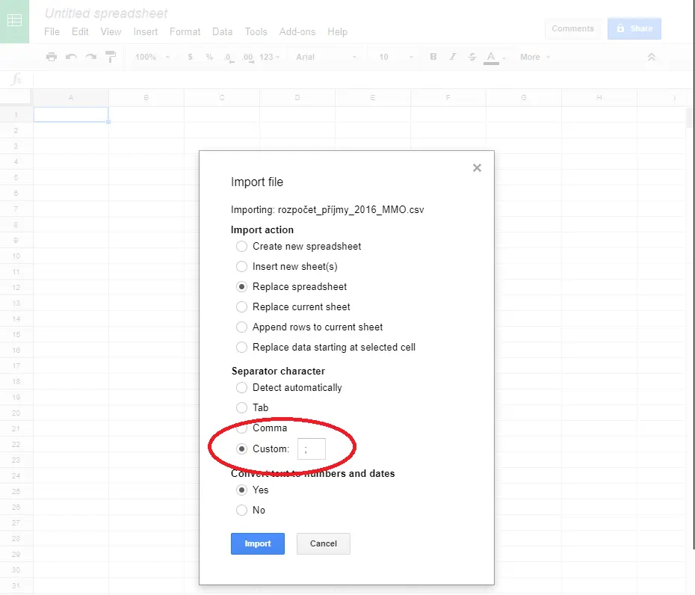Click the Import button
Screen dimensions: 695x595
(257, 543)
